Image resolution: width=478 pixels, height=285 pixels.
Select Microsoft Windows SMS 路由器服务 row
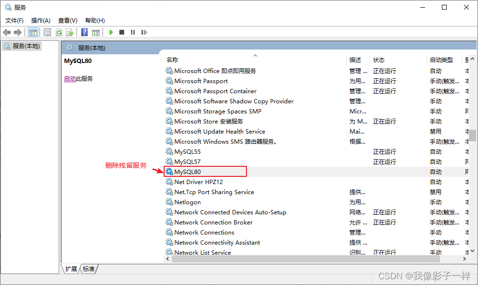point(316,141)
